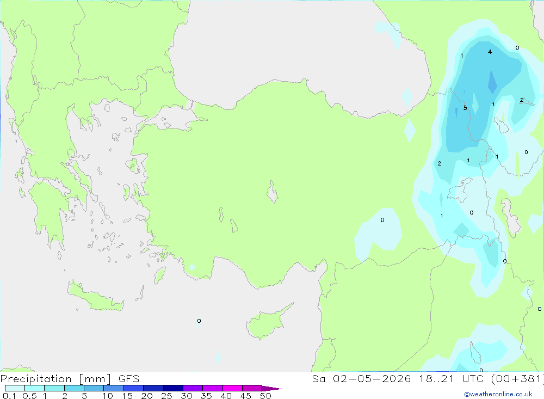Select the 30–35 mm violet legend swatch
The width and height of the screenshot is (544, 399).
(193, 388)
